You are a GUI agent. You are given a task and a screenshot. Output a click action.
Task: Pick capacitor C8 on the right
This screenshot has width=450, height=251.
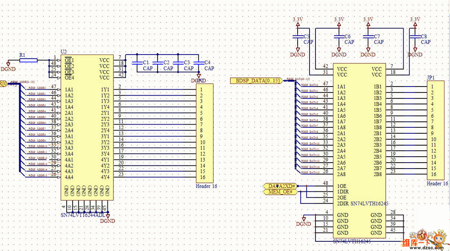(415, 36)
